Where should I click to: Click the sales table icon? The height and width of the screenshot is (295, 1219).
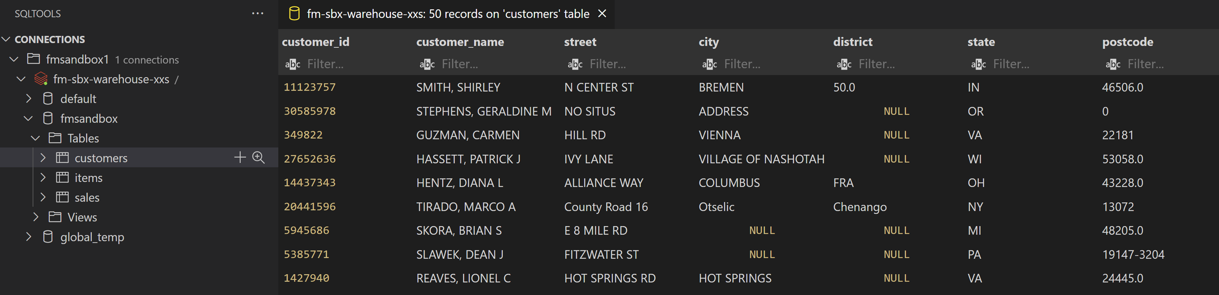click(x=62, y=197)
